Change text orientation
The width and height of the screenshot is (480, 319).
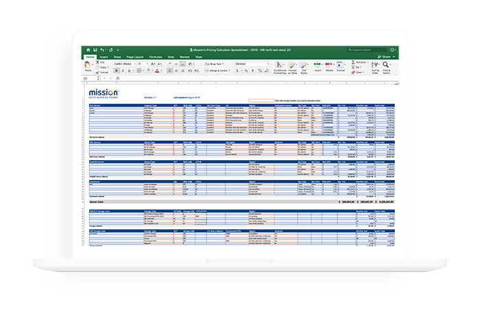coord(190,64)
